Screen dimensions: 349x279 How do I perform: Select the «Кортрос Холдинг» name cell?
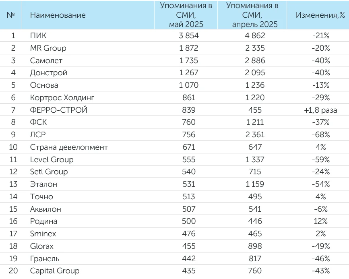point(62,97)
